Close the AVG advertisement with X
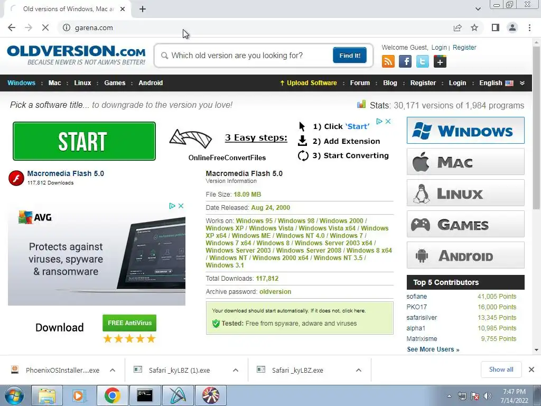The image size is (541, 406). point(181,206)
